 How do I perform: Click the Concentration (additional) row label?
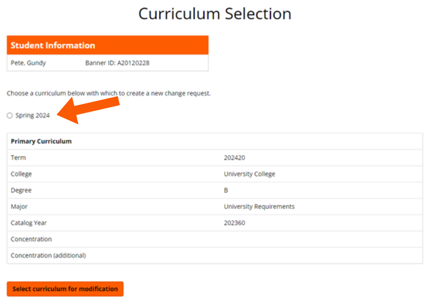(48, 255)
